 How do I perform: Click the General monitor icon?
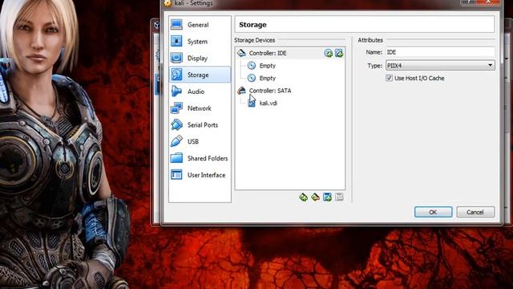point(176,25)
